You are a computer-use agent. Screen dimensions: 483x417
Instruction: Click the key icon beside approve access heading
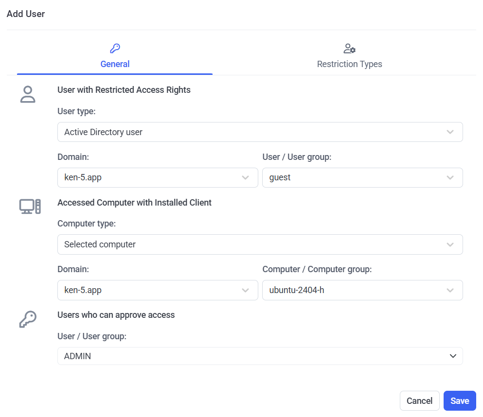pos(28,319)
